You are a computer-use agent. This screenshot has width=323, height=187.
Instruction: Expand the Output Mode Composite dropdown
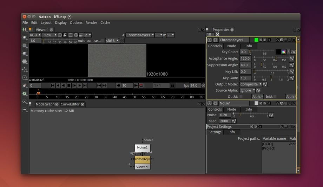[251, 84]
